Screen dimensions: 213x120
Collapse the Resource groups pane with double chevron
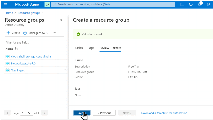tap(61, 20)
